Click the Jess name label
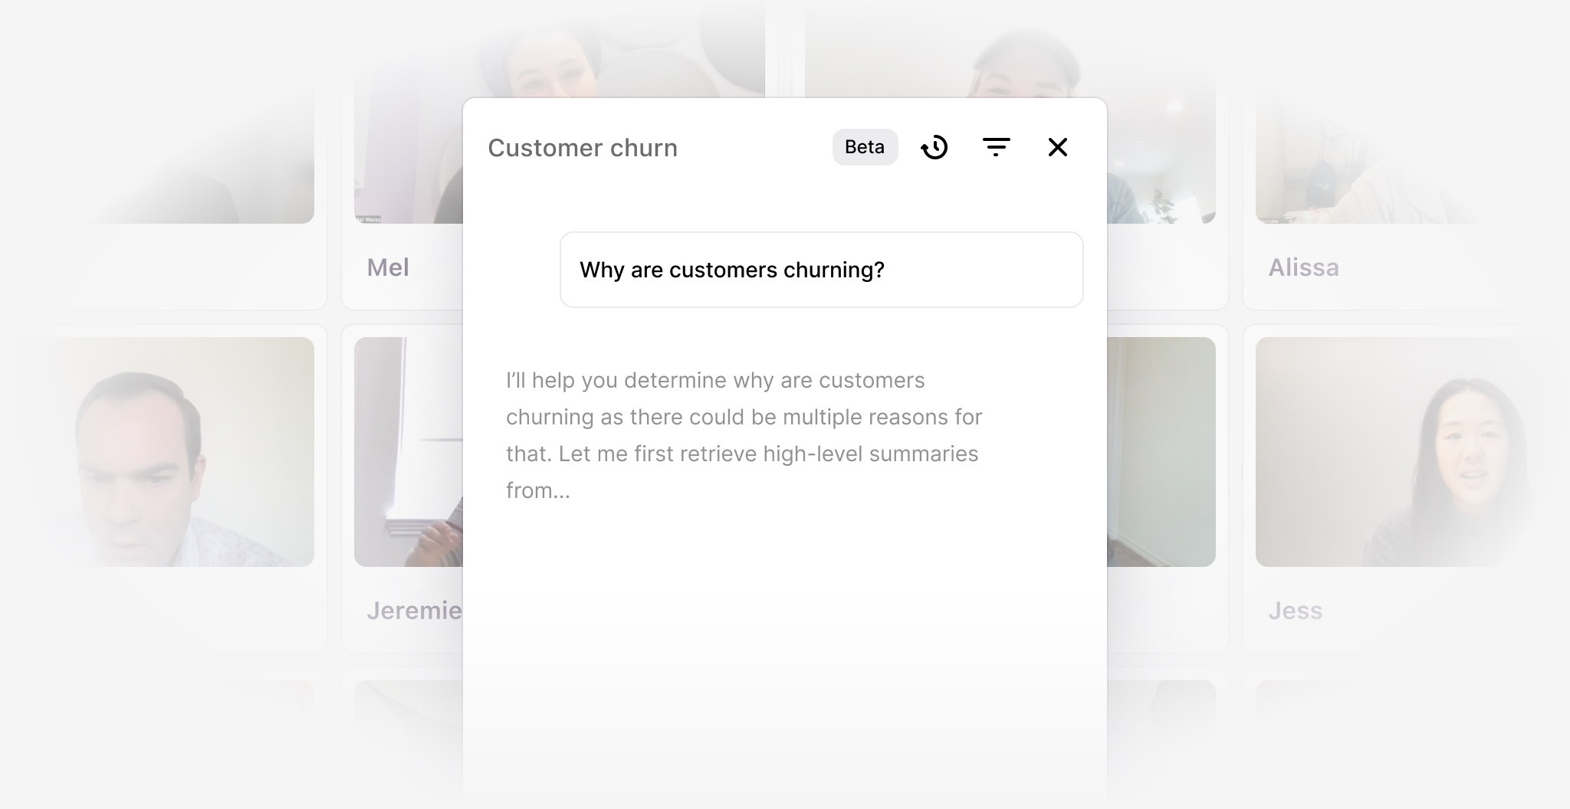The height and width of the screenshot is (809, 1570). 1295,611
